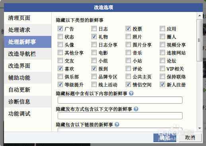
Task: Check the 应用 checkbox
Action: 162,29
